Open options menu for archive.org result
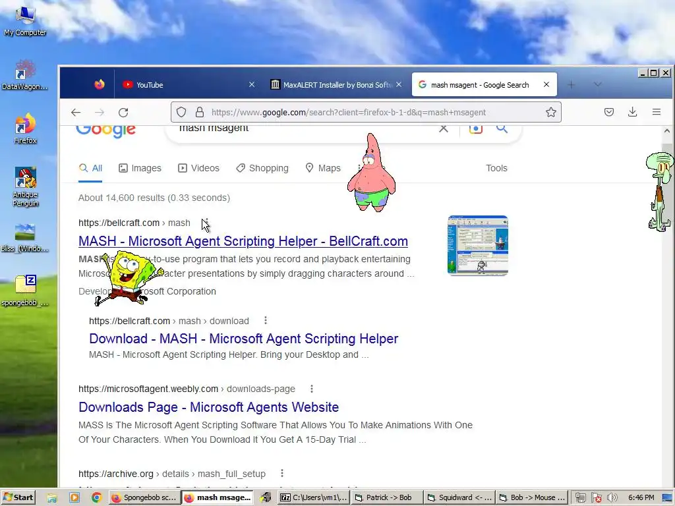Viewport: 675px width, 506px height. [x=282, y=473]
